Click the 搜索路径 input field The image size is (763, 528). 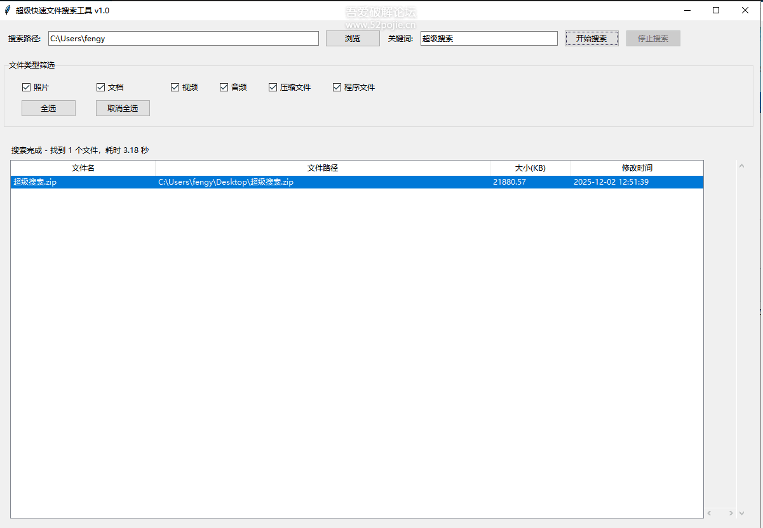(184, 39)
